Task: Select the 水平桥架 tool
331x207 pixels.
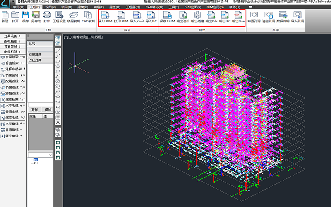Action: pyautogui.click(x=13, y=57)
